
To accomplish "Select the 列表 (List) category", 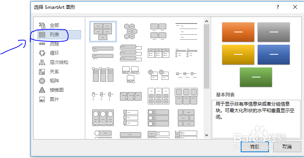I will tap(59, 35).
